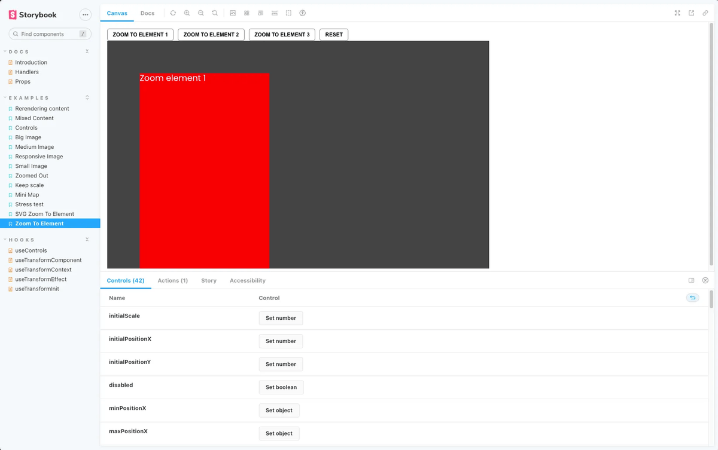Change addon panel orientation icon
The width and height of the screenshot is (718, 450).
tap(691, 280)
